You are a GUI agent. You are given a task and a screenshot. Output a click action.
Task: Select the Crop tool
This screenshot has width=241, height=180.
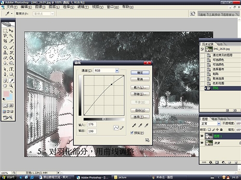click(5, 41)
